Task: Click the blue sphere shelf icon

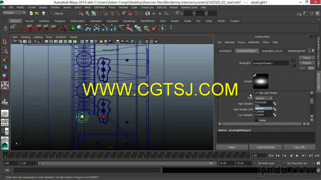Action: (x=79, y=28)
